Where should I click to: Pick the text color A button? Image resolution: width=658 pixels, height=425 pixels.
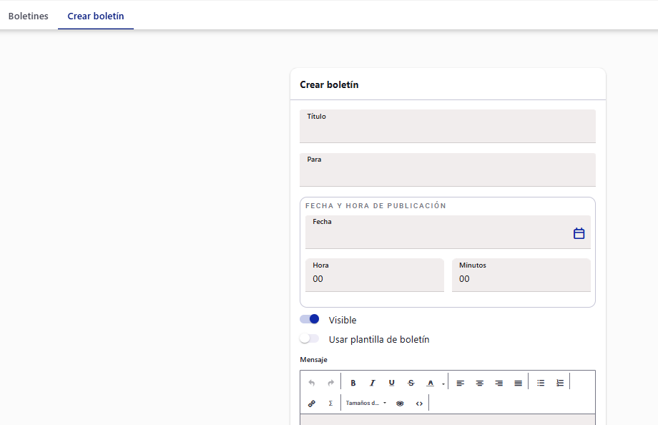[x=431, y=383]
